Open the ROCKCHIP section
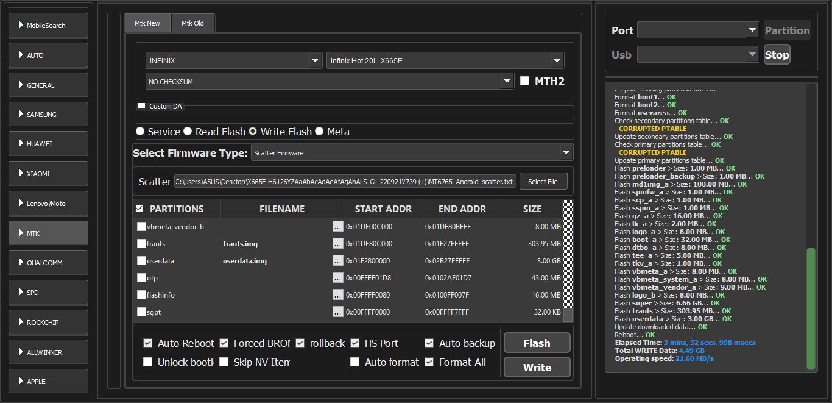Screen dimensions: 832x403 [x=49, y=323]
